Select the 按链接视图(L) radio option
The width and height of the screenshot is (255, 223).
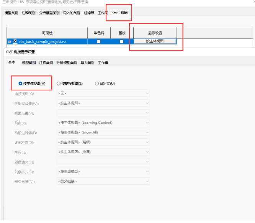59,84
